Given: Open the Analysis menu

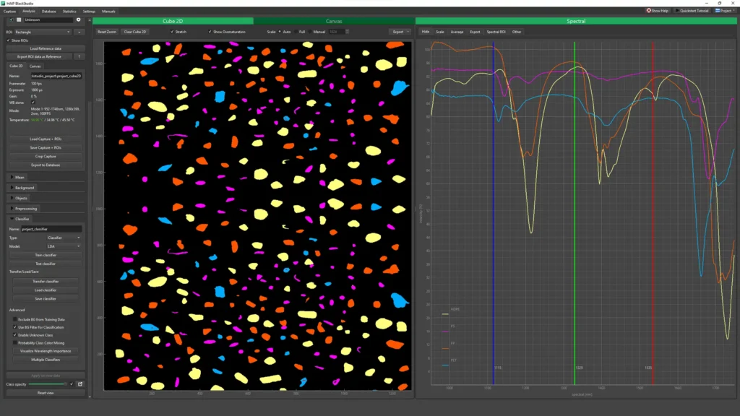Looking at the screenshot, I should click(x=29, y=12).
